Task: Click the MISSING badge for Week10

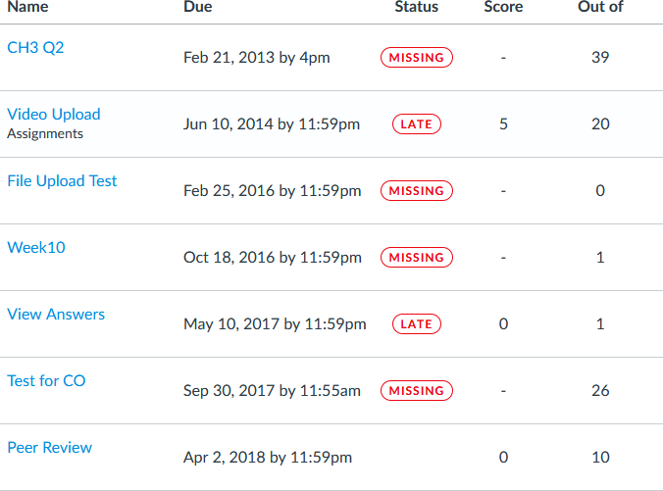Action: (417, 258)
